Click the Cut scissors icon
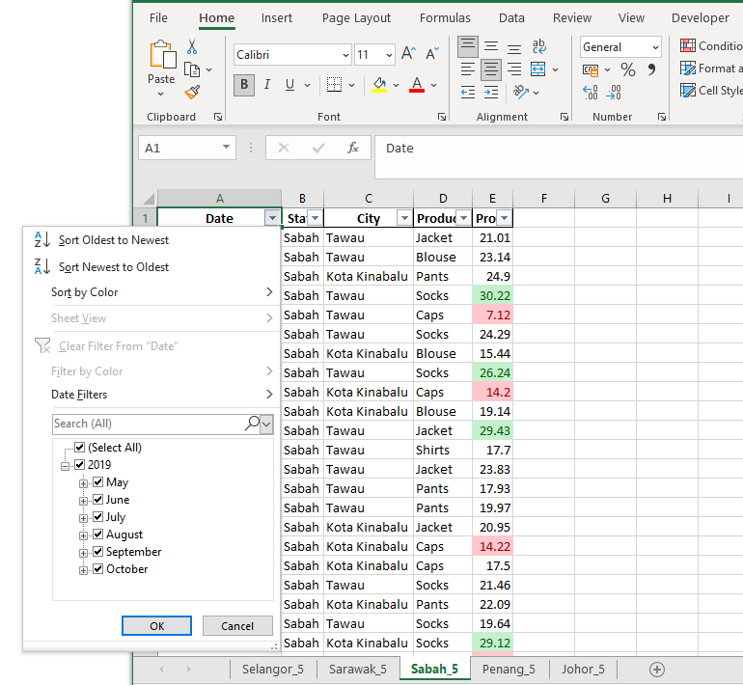The image size is (743, 685). coord(192,46)
